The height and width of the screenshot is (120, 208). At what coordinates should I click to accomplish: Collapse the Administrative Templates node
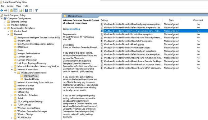tap(5, 28)
